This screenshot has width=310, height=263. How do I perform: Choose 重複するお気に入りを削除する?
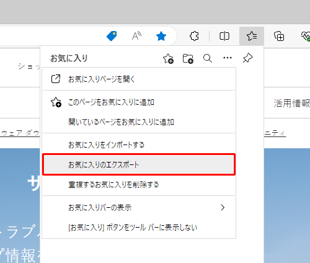[x=139, y=184]
